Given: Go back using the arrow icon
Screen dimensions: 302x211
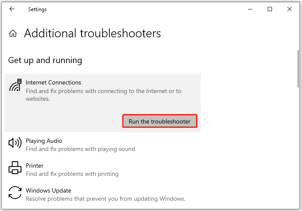Looking at the screenshot, I should 12,9.
